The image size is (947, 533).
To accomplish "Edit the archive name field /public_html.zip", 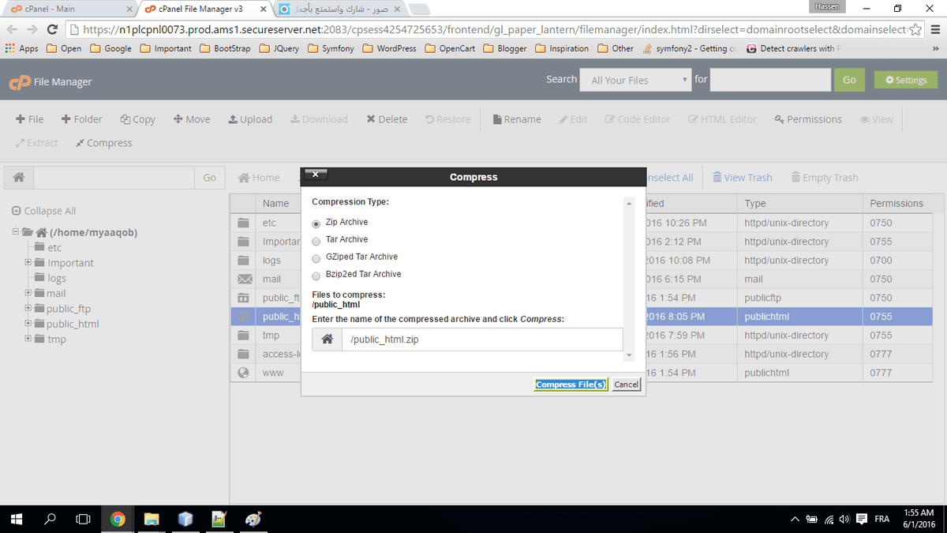I will click(x=481, y=340).
